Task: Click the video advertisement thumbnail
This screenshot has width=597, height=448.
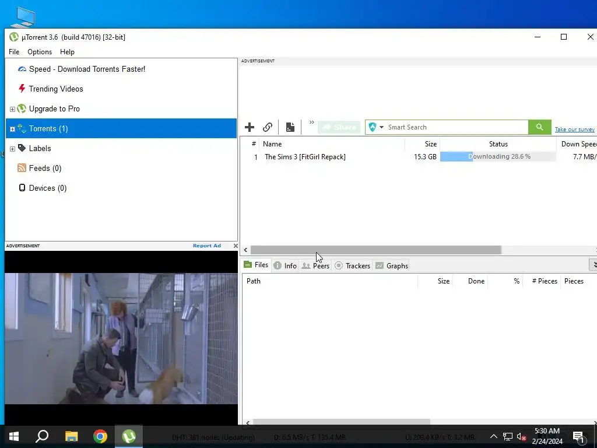Action: [121, 338]
